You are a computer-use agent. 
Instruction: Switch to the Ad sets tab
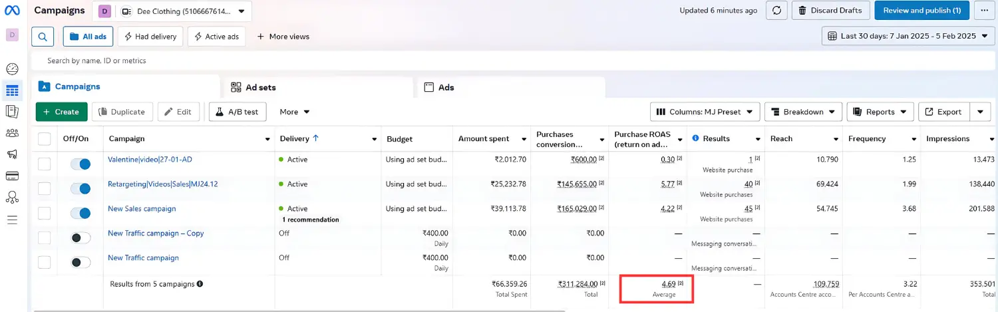[318, 87]
